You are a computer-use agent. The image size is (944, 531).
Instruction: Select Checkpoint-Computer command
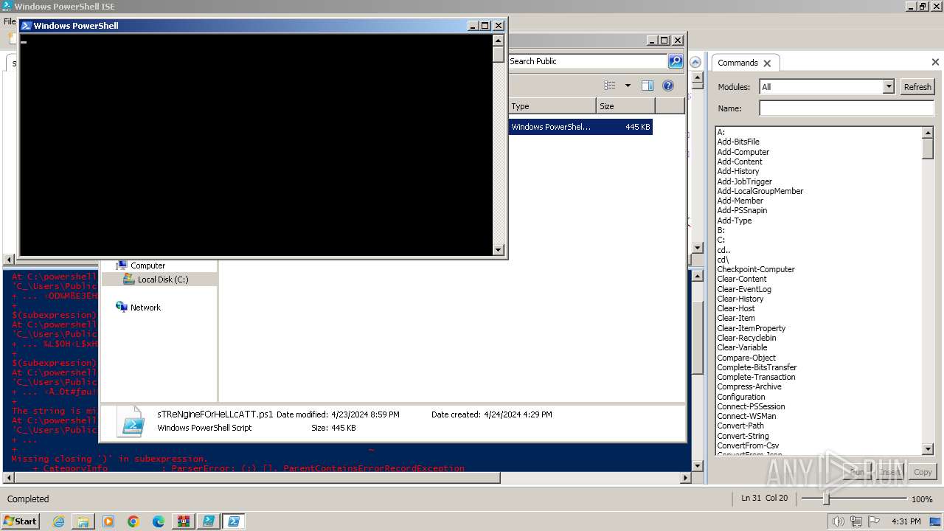pos(756,269)
